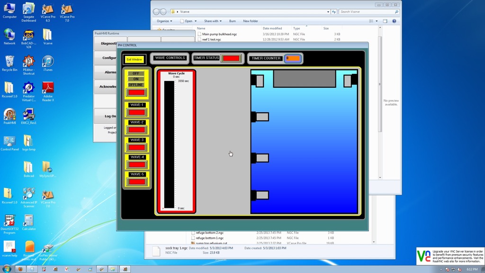
Task: Toggle the WAVE-3 red indicator switch
Action: pos(136,147)
